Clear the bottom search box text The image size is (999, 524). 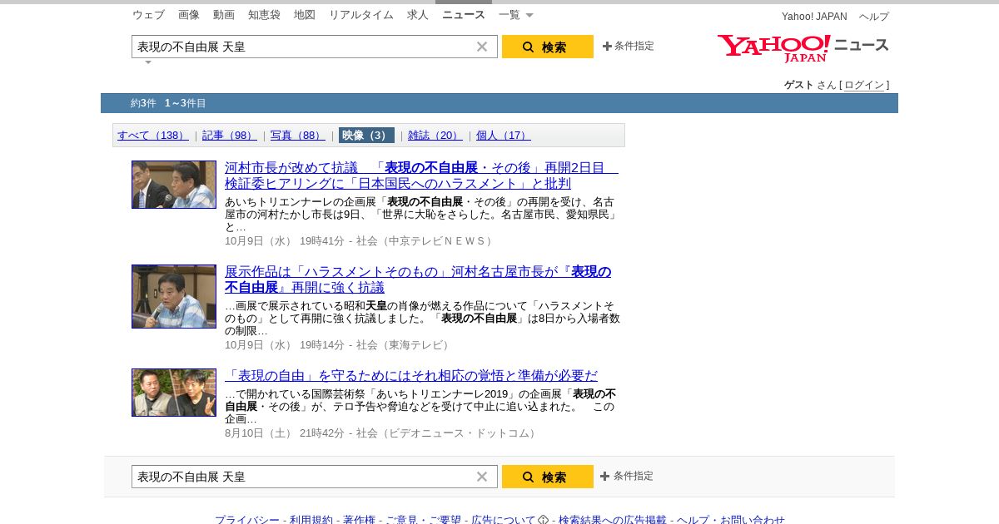(482, 477)
